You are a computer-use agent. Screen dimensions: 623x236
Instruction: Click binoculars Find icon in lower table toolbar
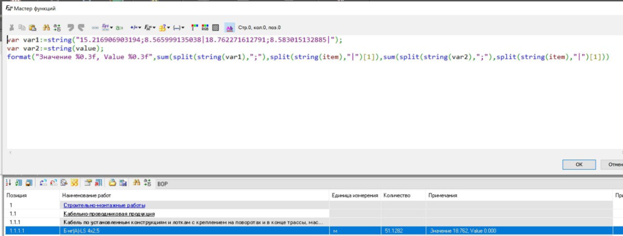coord(137,183)
